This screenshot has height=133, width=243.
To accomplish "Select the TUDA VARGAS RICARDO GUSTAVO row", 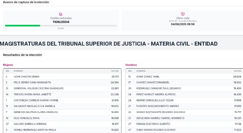I will (x=184, y=130).
